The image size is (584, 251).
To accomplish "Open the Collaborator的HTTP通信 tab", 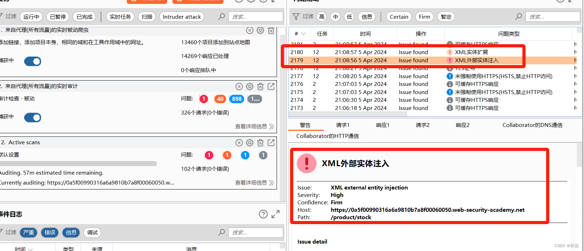I will tap(328, 136).
